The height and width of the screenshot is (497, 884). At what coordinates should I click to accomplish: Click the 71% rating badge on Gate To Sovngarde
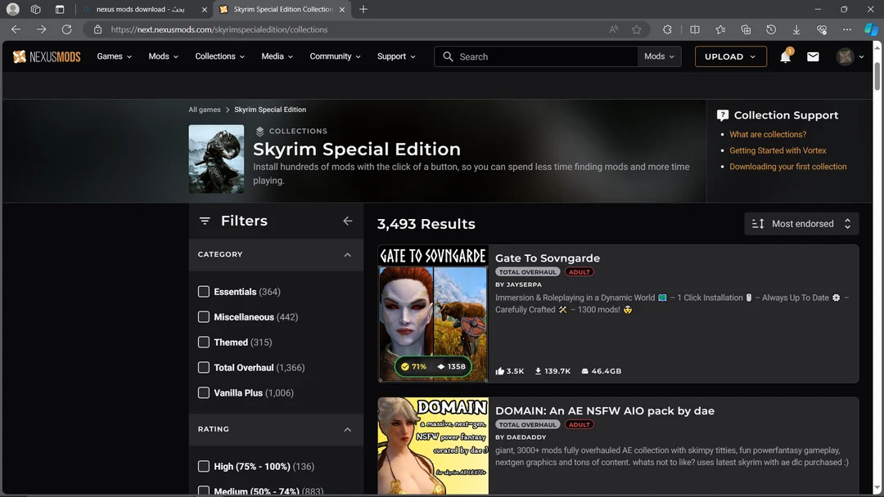pyautogui.click(x=413, y=367)
